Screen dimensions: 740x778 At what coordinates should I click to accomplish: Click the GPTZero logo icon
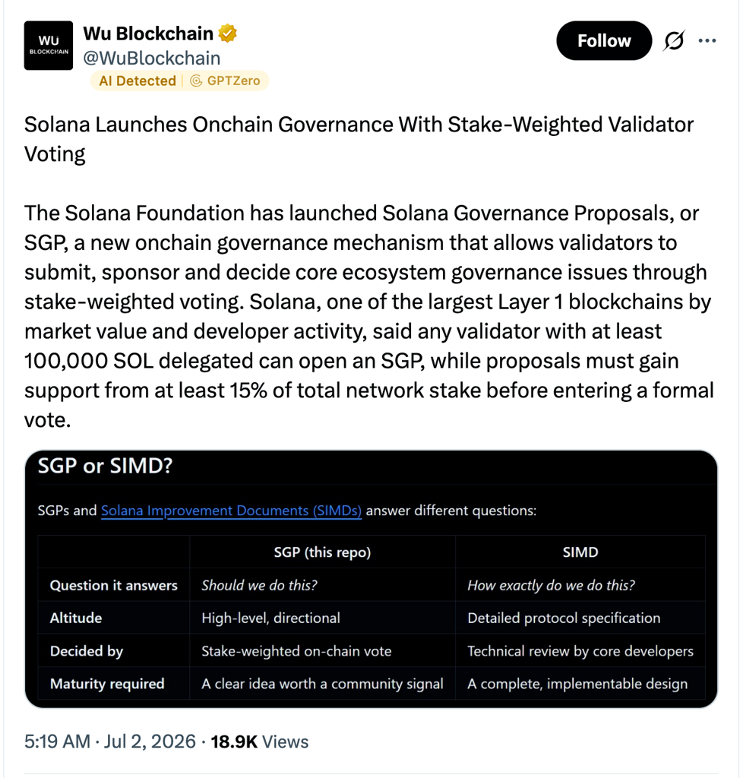click(197, 81)
